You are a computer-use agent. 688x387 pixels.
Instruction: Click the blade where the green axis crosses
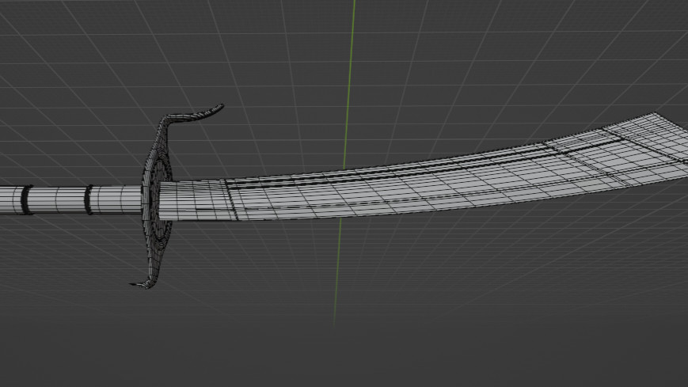point(344,192)
